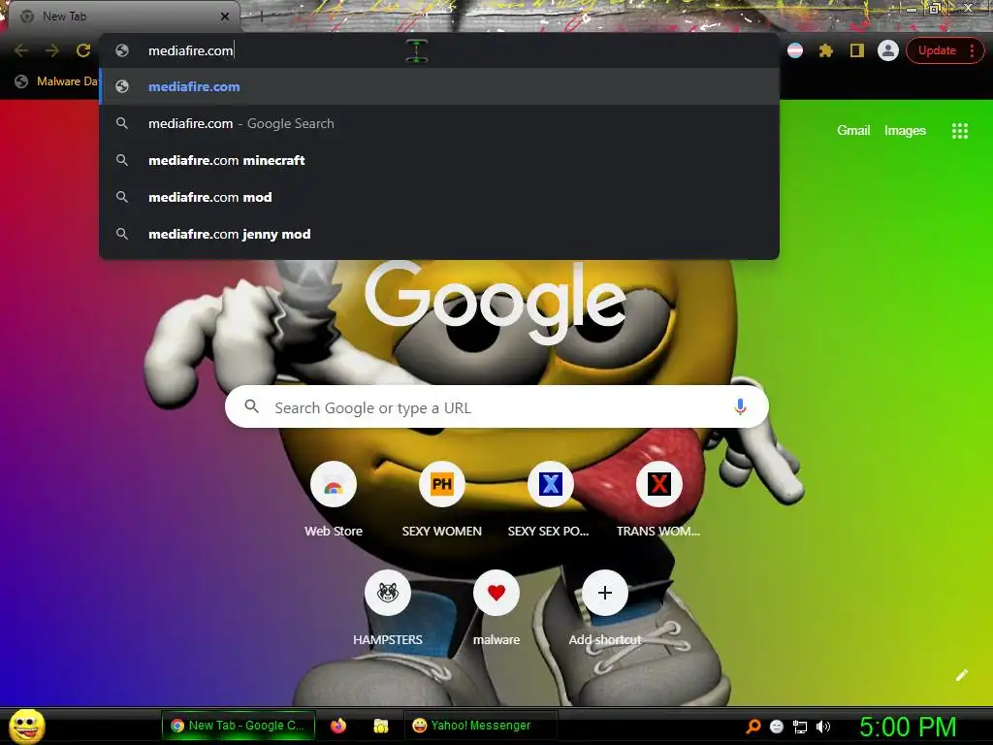
Task: Choose 'mediafire.com minecraft' suggestion
Action: point(439,160)
